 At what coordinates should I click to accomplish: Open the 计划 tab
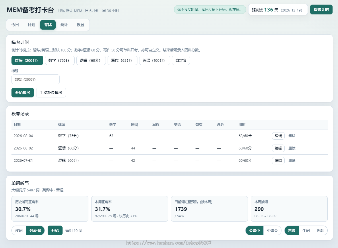pyautogui.click(x=32, y=25)
